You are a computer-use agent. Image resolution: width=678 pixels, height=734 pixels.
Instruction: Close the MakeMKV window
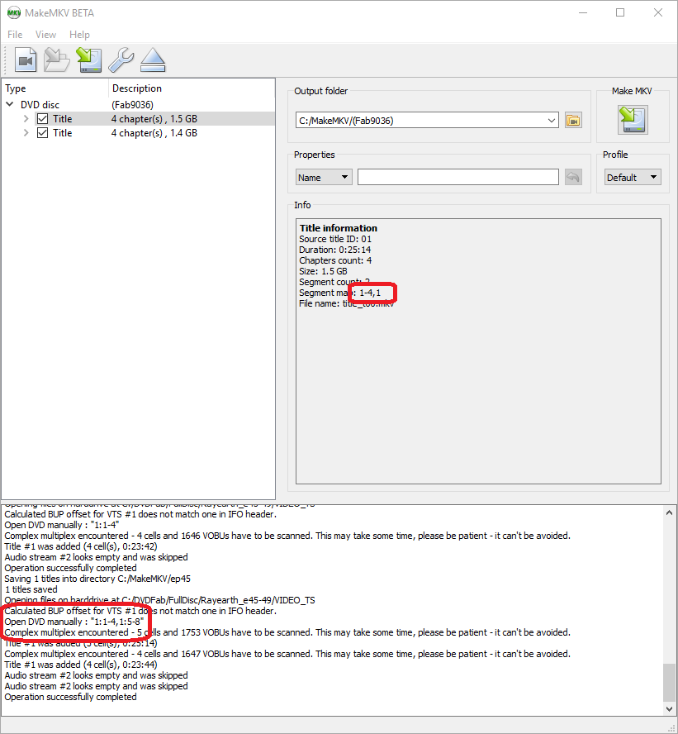(x=658, y=12)
